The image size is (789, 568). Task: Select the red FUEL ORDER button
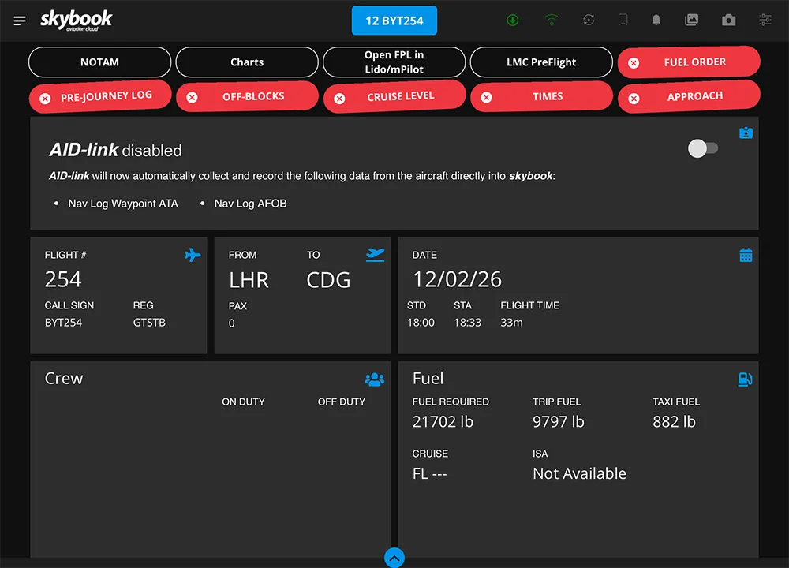click(x=689, y=62)
